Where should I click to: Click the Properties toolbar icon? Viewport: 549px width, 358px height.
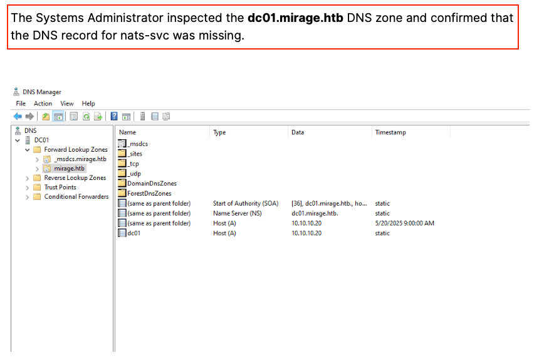pyautogui.click(x=73, y=116)
